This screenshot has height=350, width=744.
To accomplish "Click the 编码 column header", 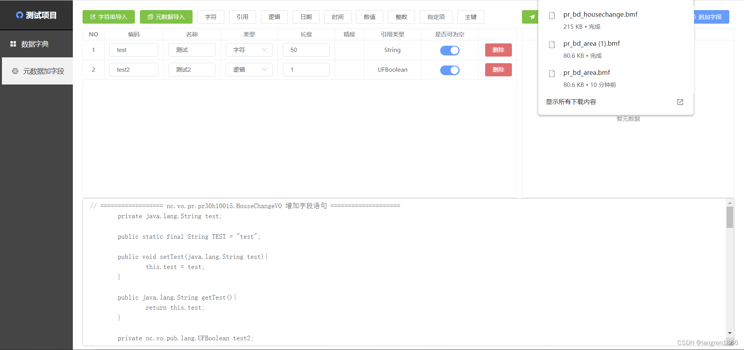I will (134, 34).
